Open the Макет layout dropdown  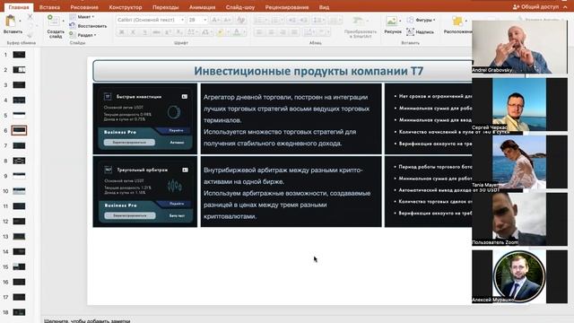click(83, 17)
